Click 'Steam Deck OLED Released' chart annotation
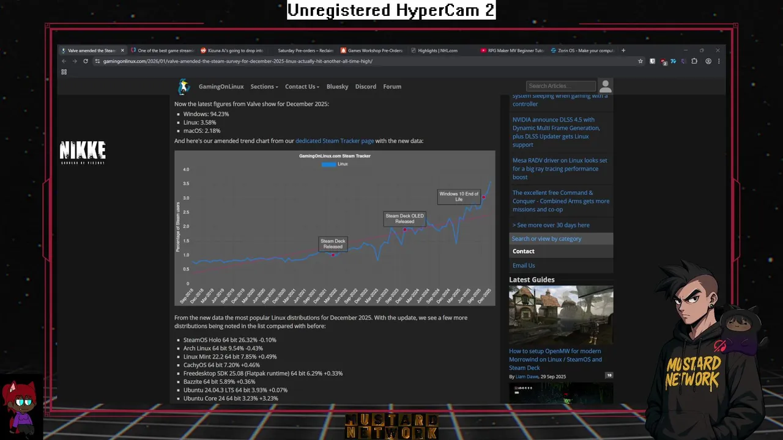Viewport: 783px width, 440px height. (404, 219)
